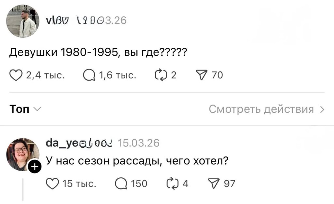The height and width of the screenshot is (204, 334).
Task: Like the post about Девушки 1980-1995
Action: click(16, 75)
